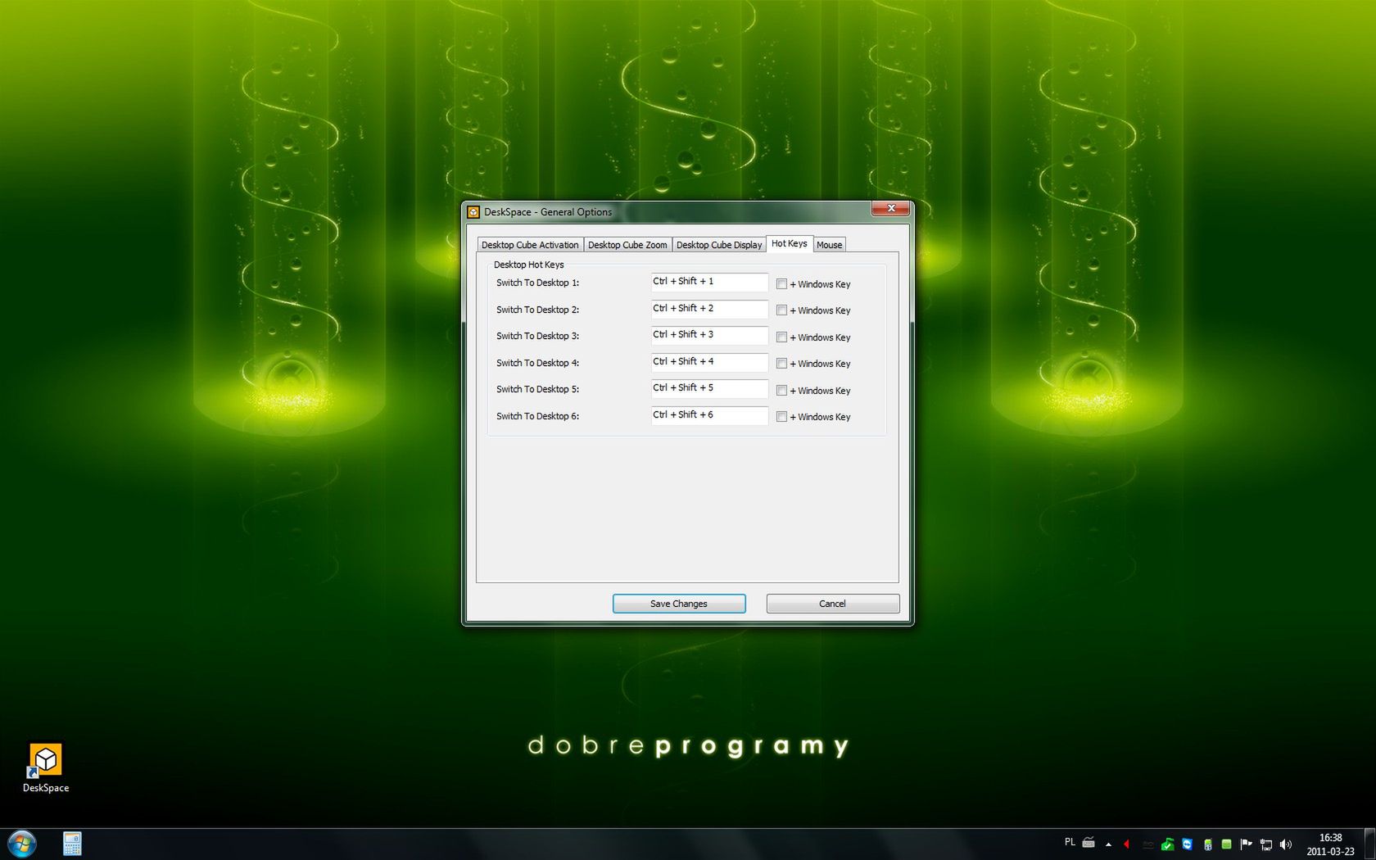Click the 'Desktop Hot Keys' group label
This screenshot has width=1376, height=860.
pos(528,265)
